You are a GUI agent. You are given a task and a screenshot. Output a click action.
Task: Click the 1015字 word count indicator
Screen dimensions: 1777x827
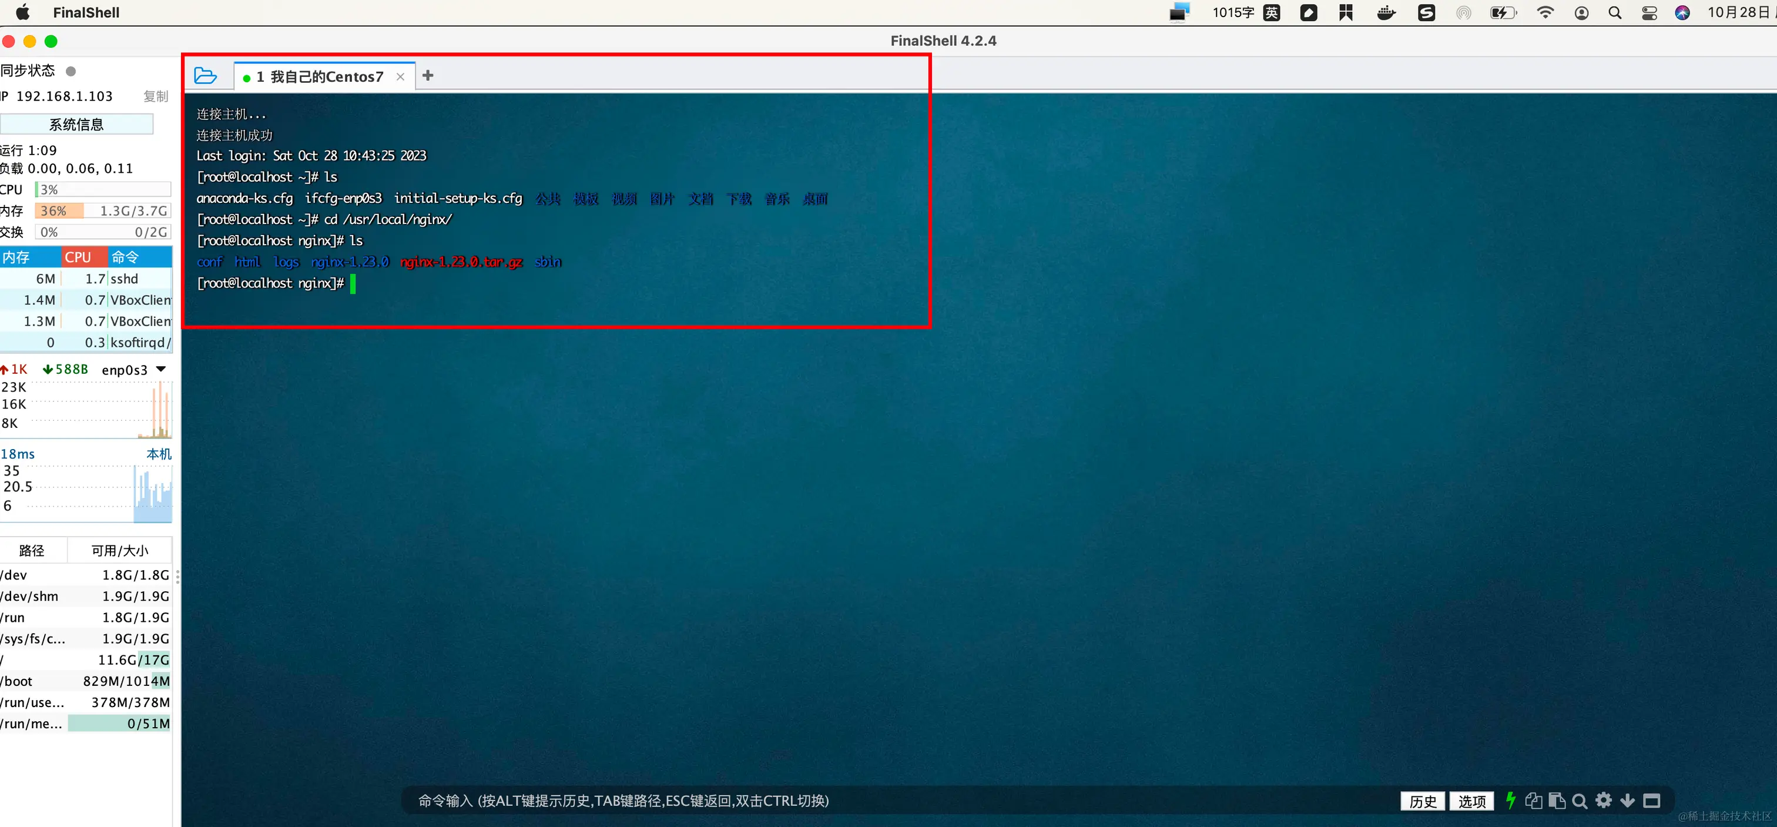1233,12
